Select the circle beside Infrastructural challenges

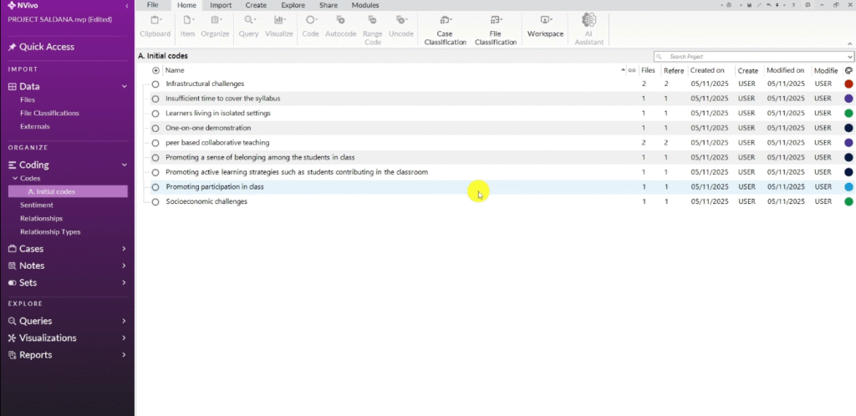point(155,84)
